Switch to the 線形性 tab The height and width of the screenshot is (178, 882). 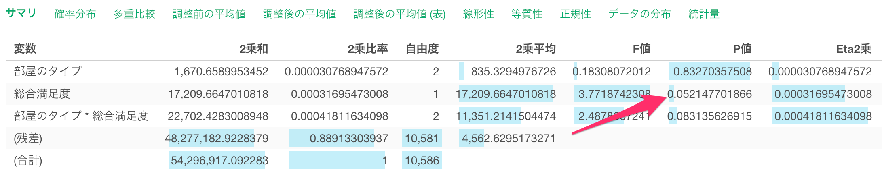(x=478, y=14)
